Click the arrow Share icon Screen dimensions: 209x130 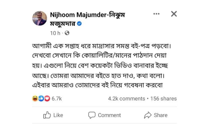[x=148, y=115]
